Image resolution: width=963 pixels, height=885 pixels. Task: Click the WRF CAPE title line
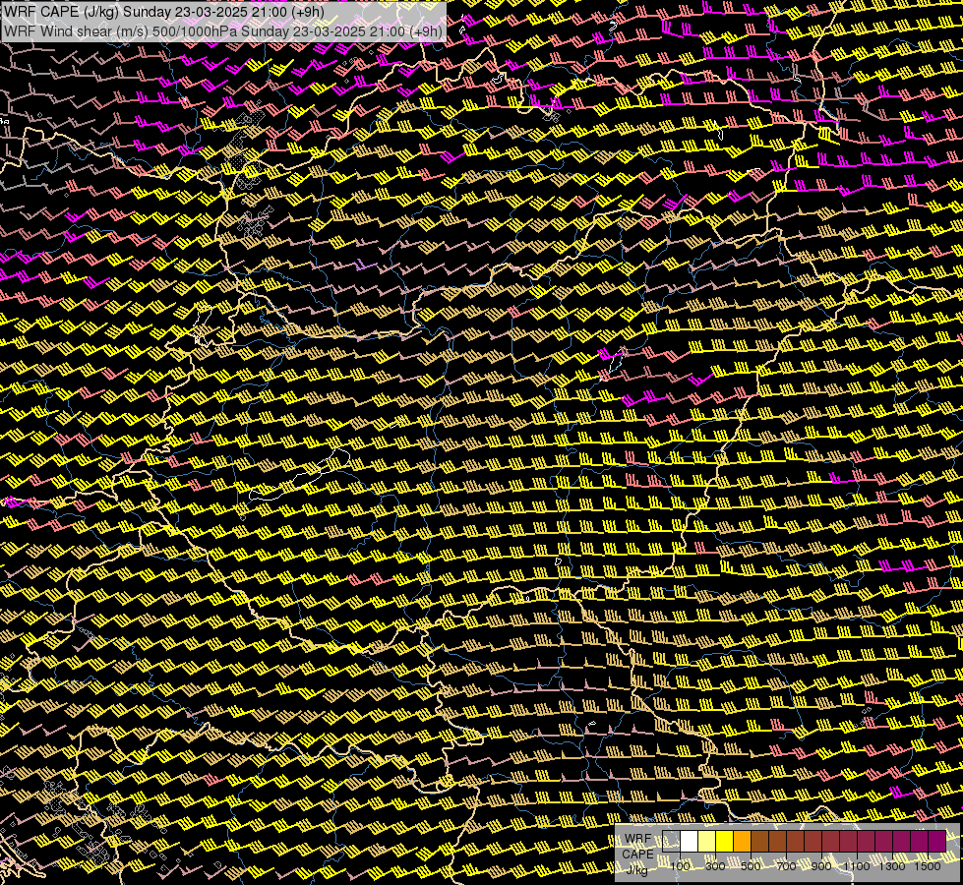click(164, 11)
